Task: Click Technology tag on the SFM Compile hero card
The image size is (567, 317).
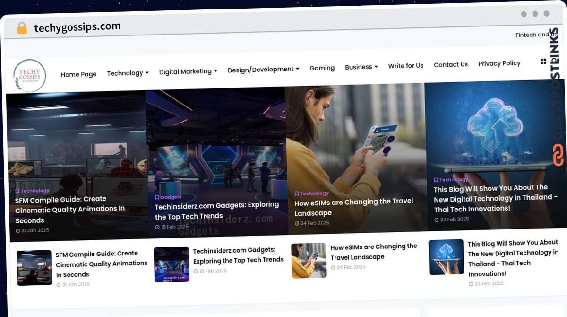Action: pos(35,191)
